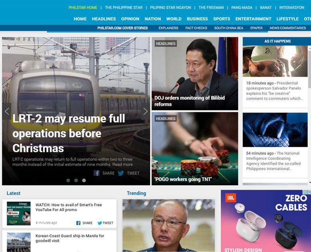This screenshot has height=252, width=311.
Task: Open 'DOJ orders monitoring of Bilibid reforms'
Action: tap(189, 101)
